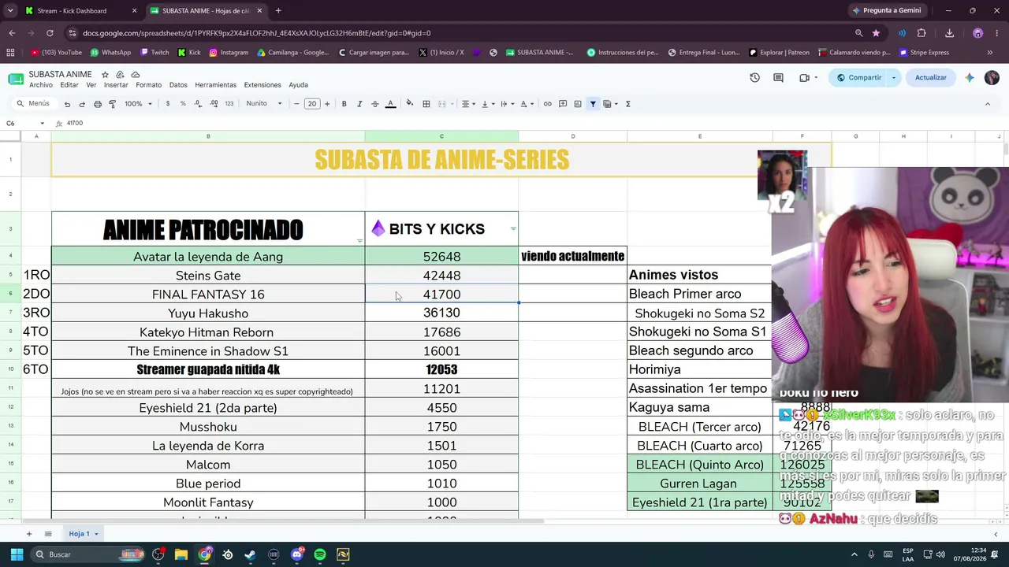Open the Extensiones menu
The width and height of the screenshot is (1009, 567).
click(x=262, y=85)
